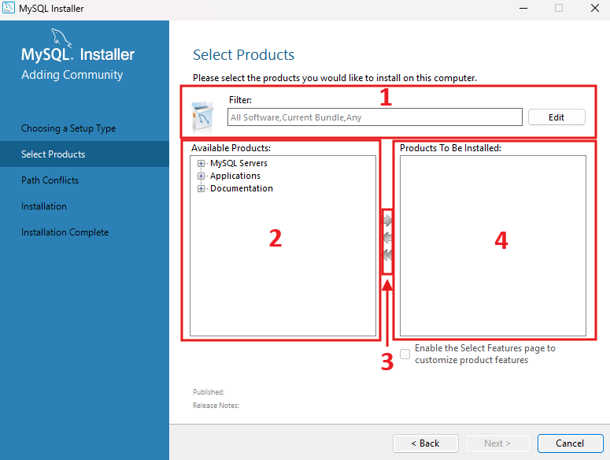
Task: Open the Installation step in sidebar
Action: [x=44, y=206]
